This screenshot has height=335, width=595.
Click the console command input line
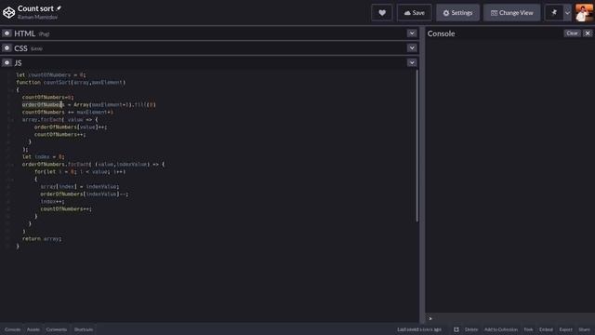tap(510, 318)
